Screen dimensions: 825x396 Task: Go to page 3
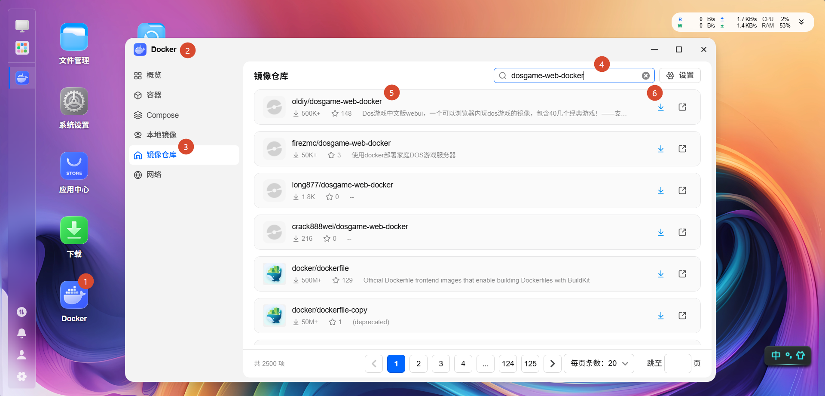click(x=441, y=364)
